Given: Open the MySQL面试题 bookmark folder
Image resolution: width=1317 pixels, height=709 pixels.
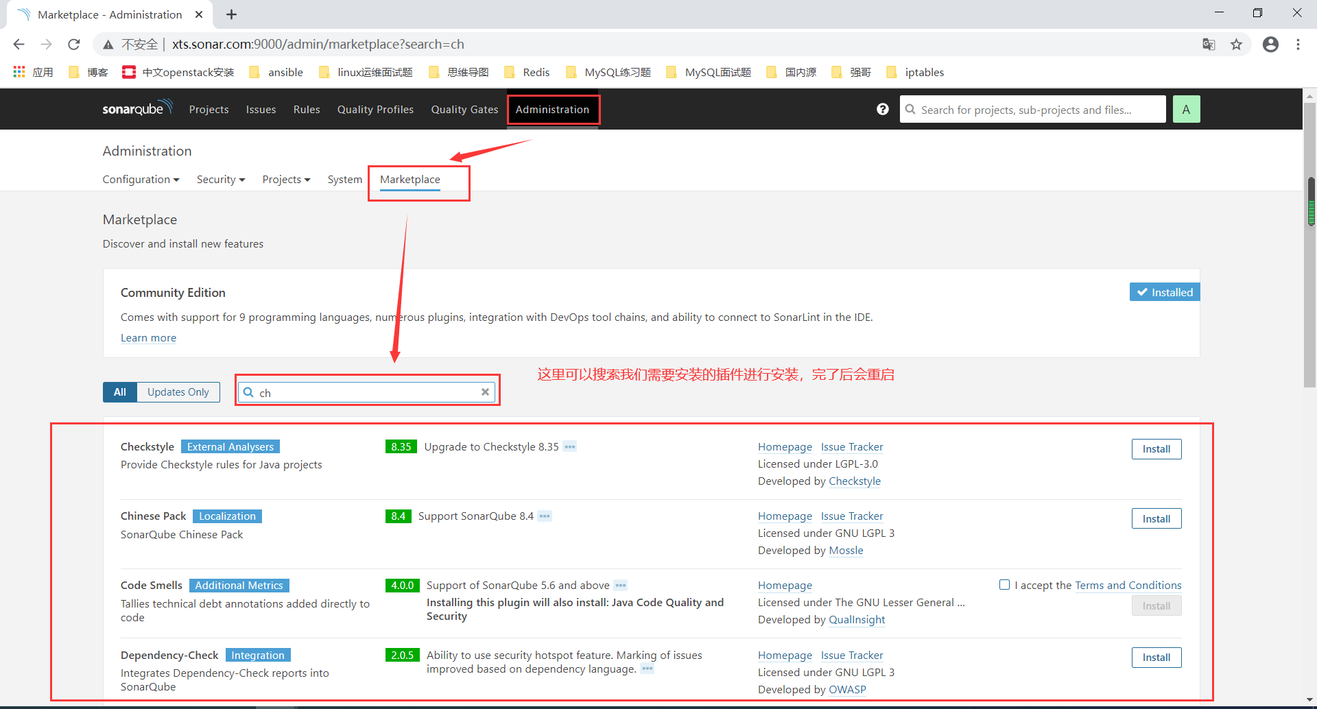Looking at the screenshot, I should pyautogui.click(x=709, y=72).
